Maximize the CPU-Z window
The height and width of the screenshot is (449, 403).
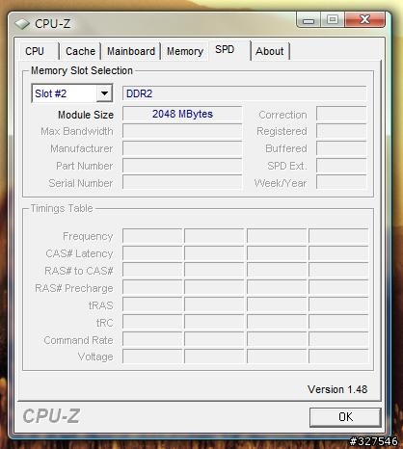coord(333,20)
